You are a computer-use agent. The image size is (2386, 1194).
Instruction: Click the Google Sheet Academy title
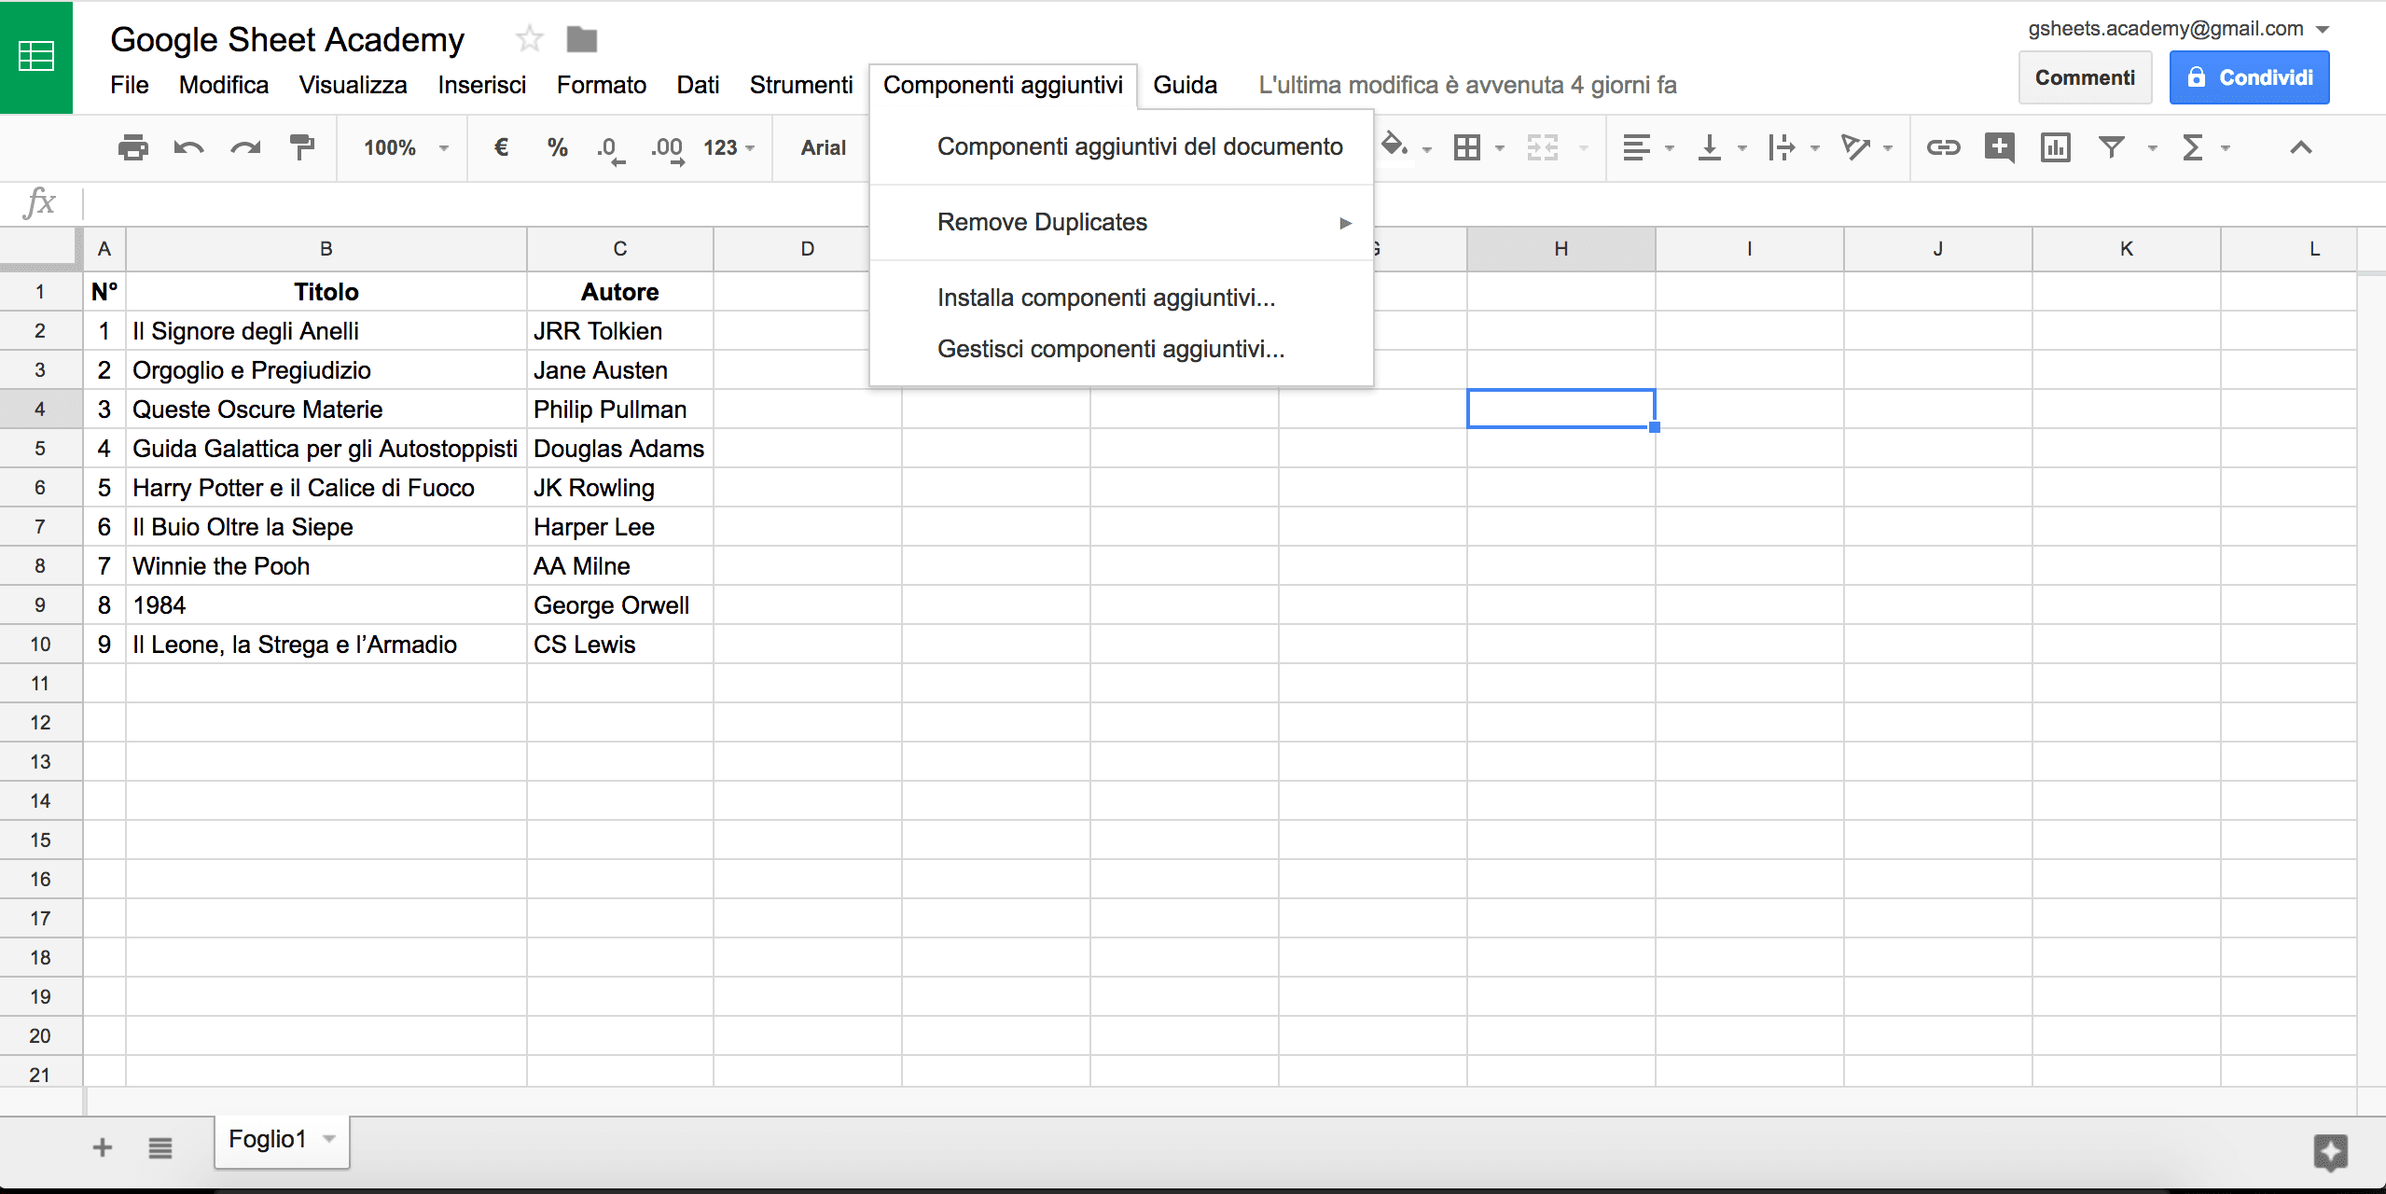[x=287, y=39]
